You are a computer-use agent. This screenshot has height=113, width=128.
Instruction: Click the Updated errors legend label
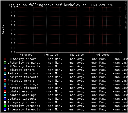[20, 91]
